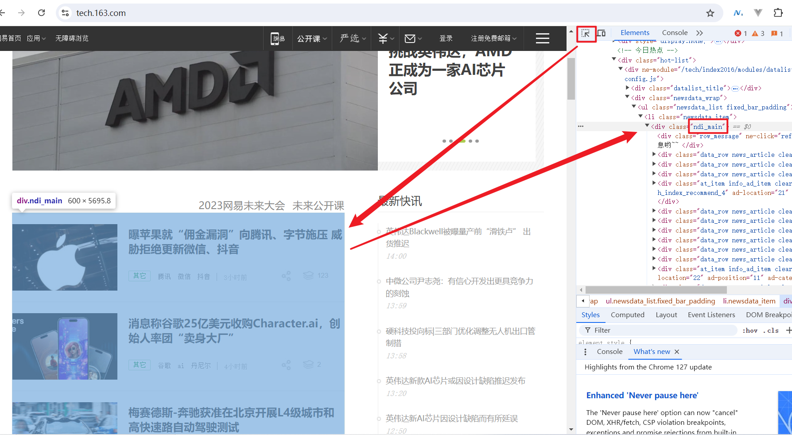The image size is (792, 435).
Task: Expand the datalist_title div node
Action: tap(627, 88)
